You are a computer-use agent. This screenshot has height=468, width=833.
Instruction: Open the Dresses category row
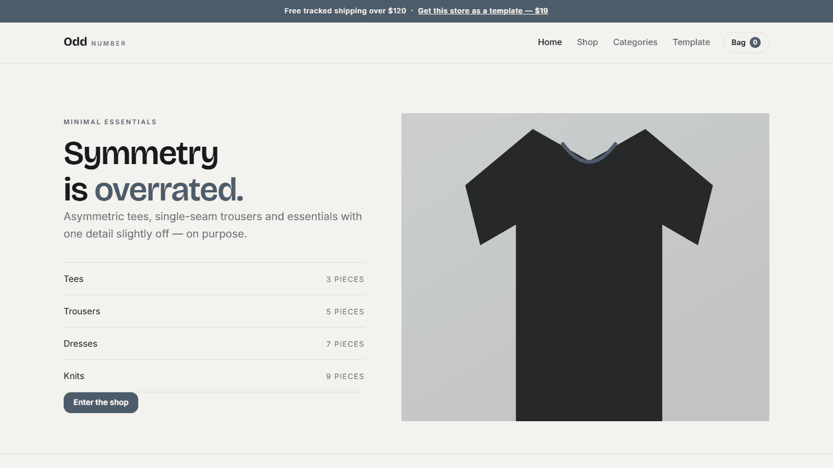214,344
